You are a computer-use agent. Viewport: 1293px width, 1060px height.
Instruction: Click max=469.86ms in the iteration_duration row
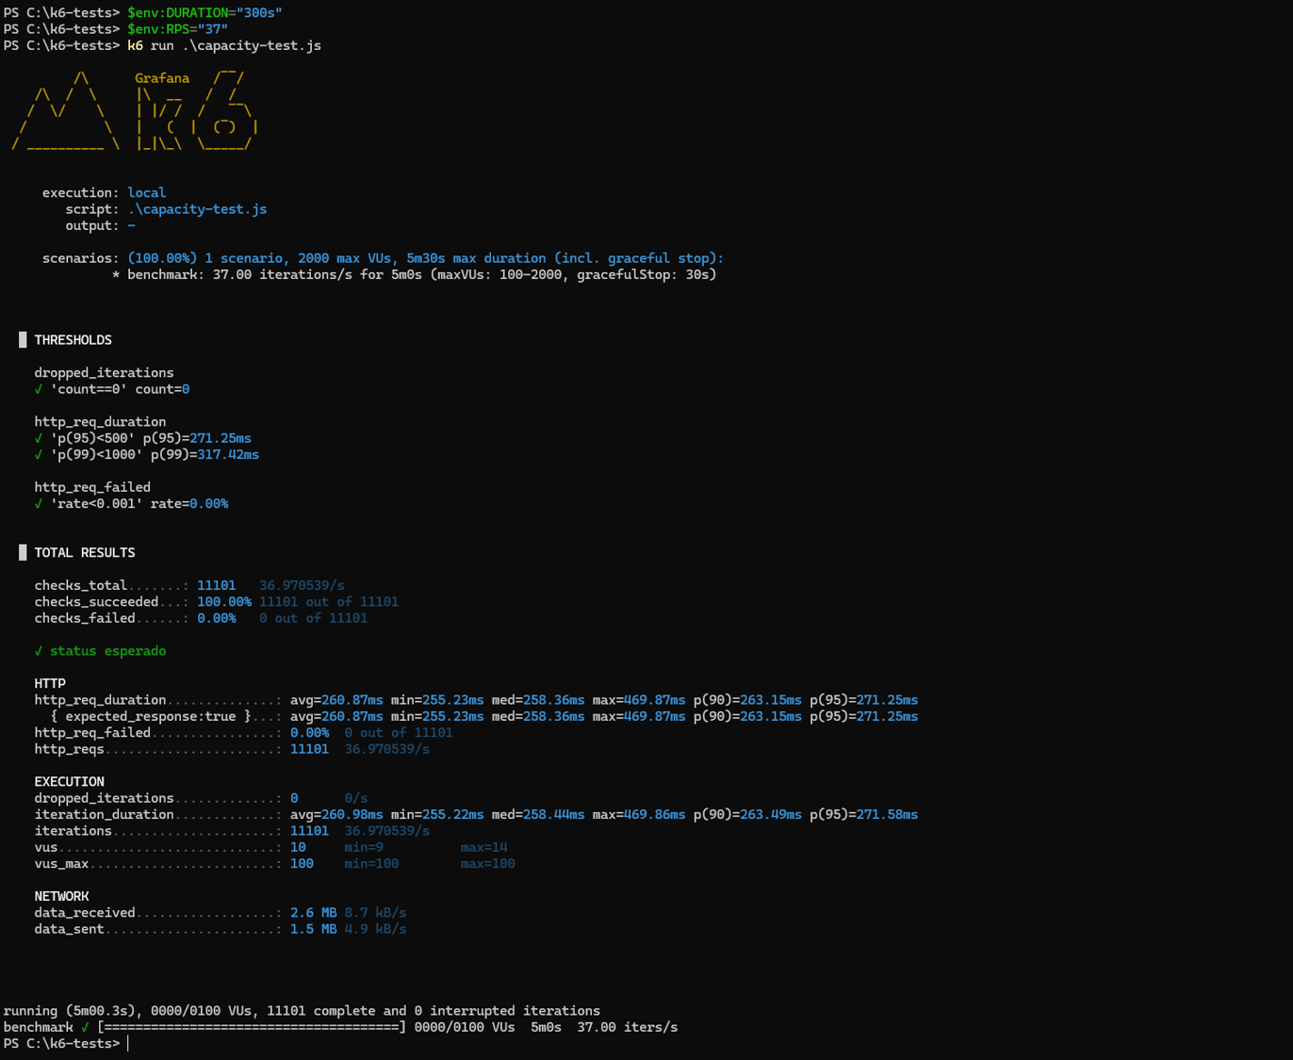coord(639,814)
